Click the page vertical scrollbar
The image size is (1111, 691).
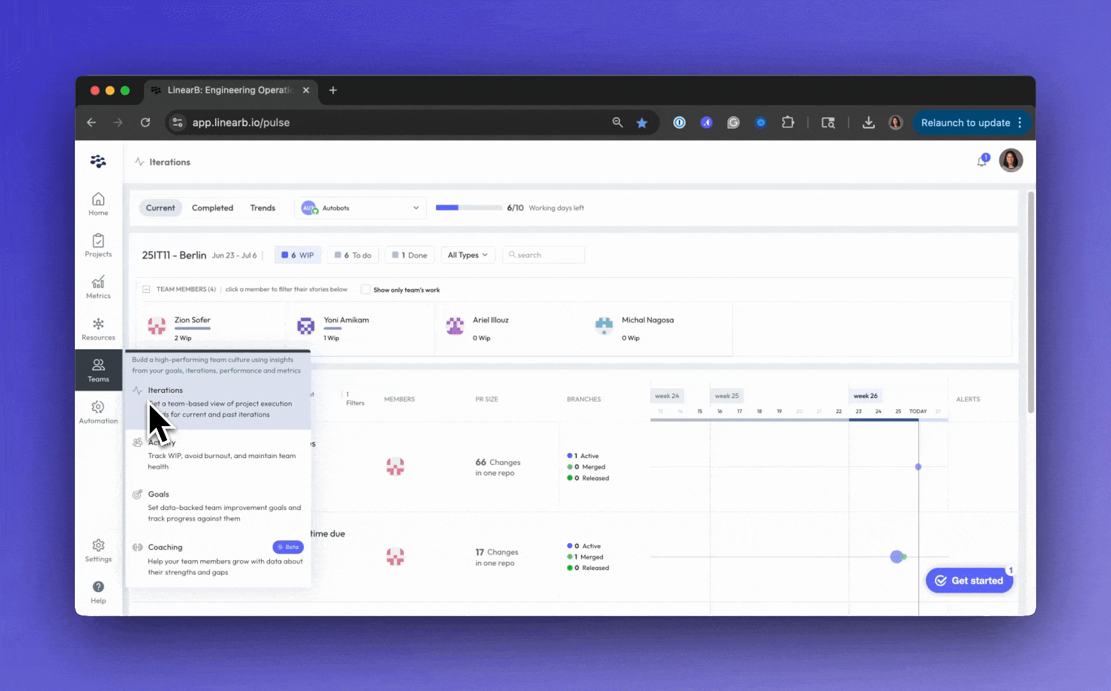[x=1030, y=302]
